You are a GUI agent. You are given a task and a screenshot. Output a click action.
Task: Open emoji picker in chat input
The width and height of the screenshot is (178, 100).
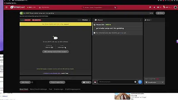(135, 82)
